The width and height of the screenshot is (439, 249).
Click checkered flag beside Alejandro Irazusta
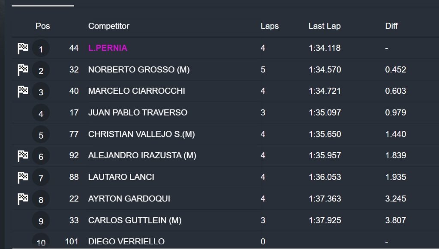point(23,156)
